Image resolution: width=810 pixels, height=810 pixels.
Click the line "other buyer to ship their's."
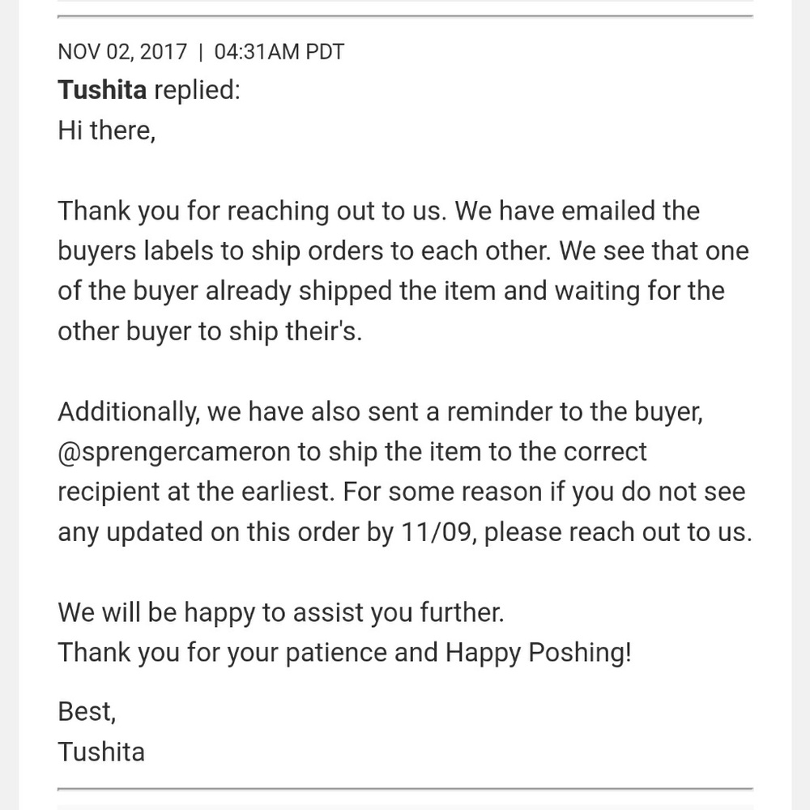[x=209, y=330]
